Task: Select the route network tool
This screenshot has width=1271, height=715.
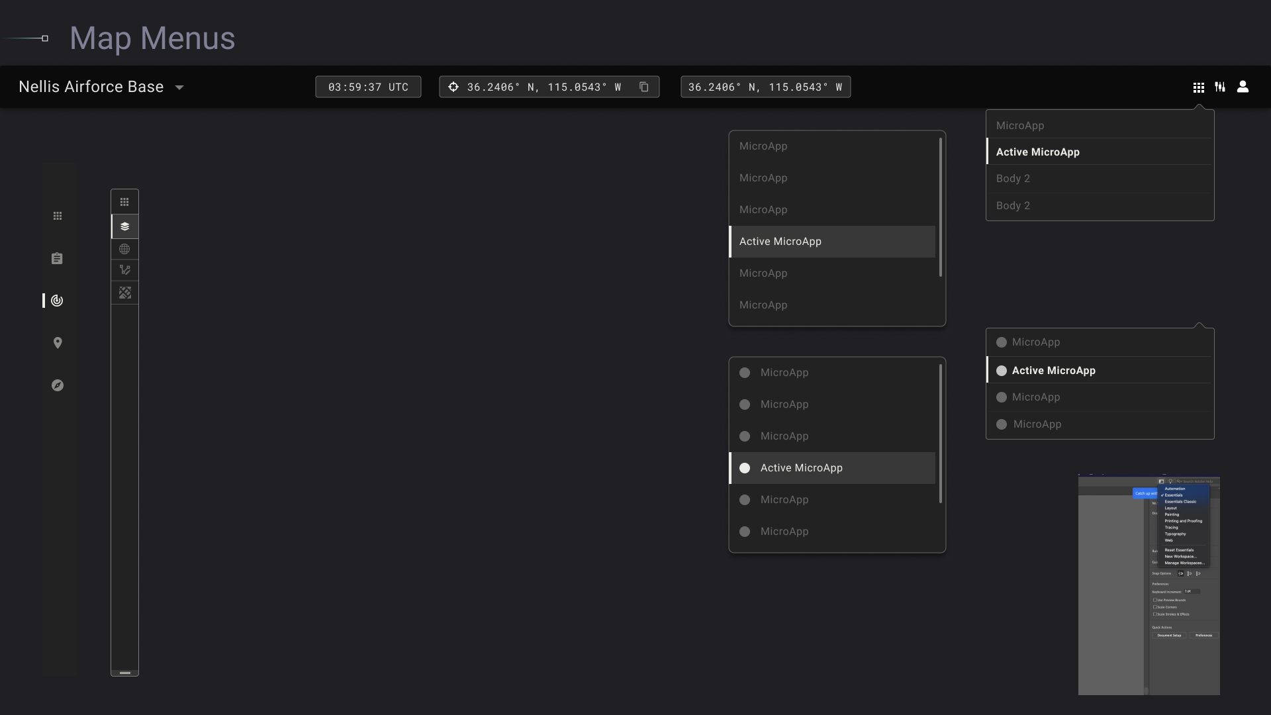Action: (124, 270)
